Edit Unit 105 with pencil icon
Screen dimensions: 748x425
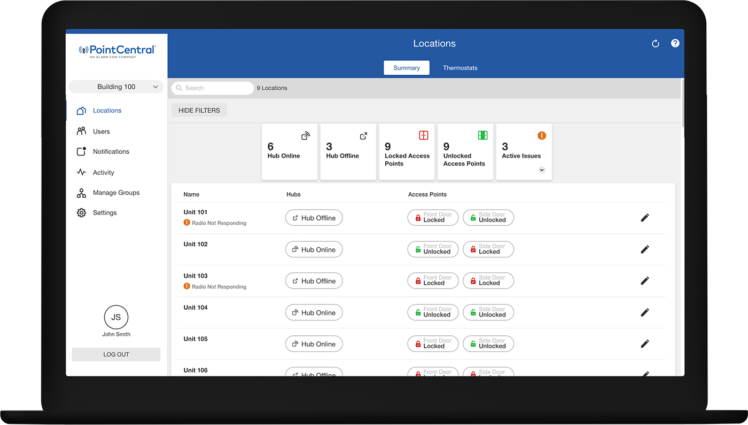(x=645, y=344)
